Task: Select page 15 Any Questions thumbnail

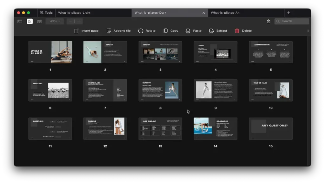Action: (x=271, y=129)
